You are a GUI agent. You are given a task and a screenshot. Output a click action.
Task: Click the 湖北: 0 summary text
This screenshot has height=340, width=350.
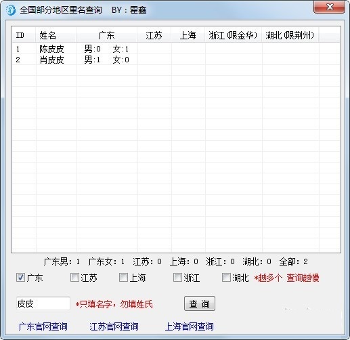coord(257,261)
